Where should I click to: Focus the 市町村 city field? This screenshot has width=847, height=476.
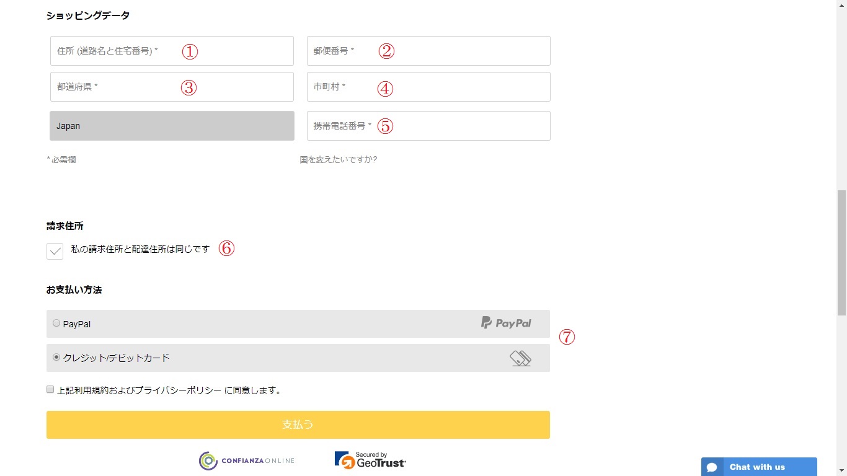[x=428, y=87]
